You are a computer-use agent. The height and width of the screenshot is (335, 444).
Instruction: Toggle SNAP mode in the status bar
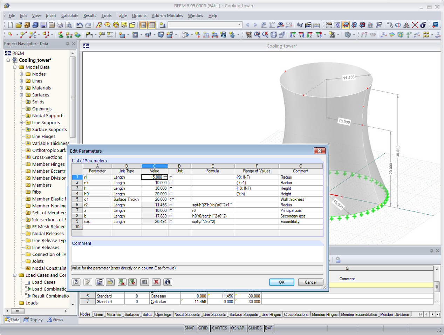(x=190, y=328)
